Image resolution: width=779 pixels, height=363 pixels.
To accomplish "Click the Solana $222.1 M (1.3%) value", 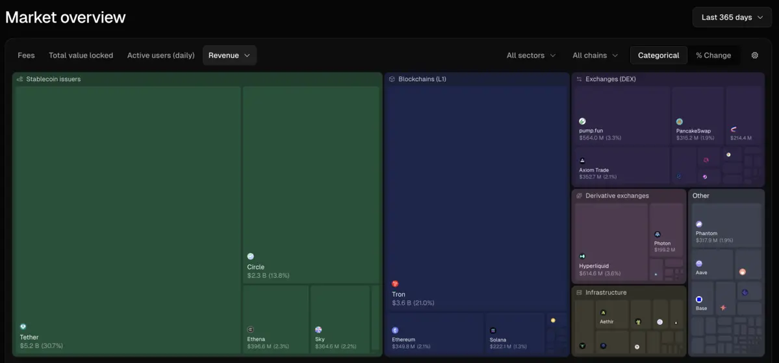I will click(x=508, y=347).
